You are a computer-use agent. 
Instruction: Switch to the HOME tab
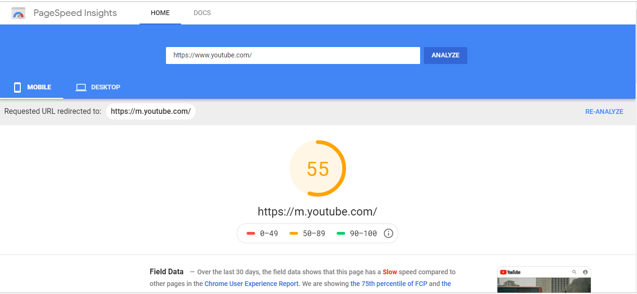(x=160, y=13)
